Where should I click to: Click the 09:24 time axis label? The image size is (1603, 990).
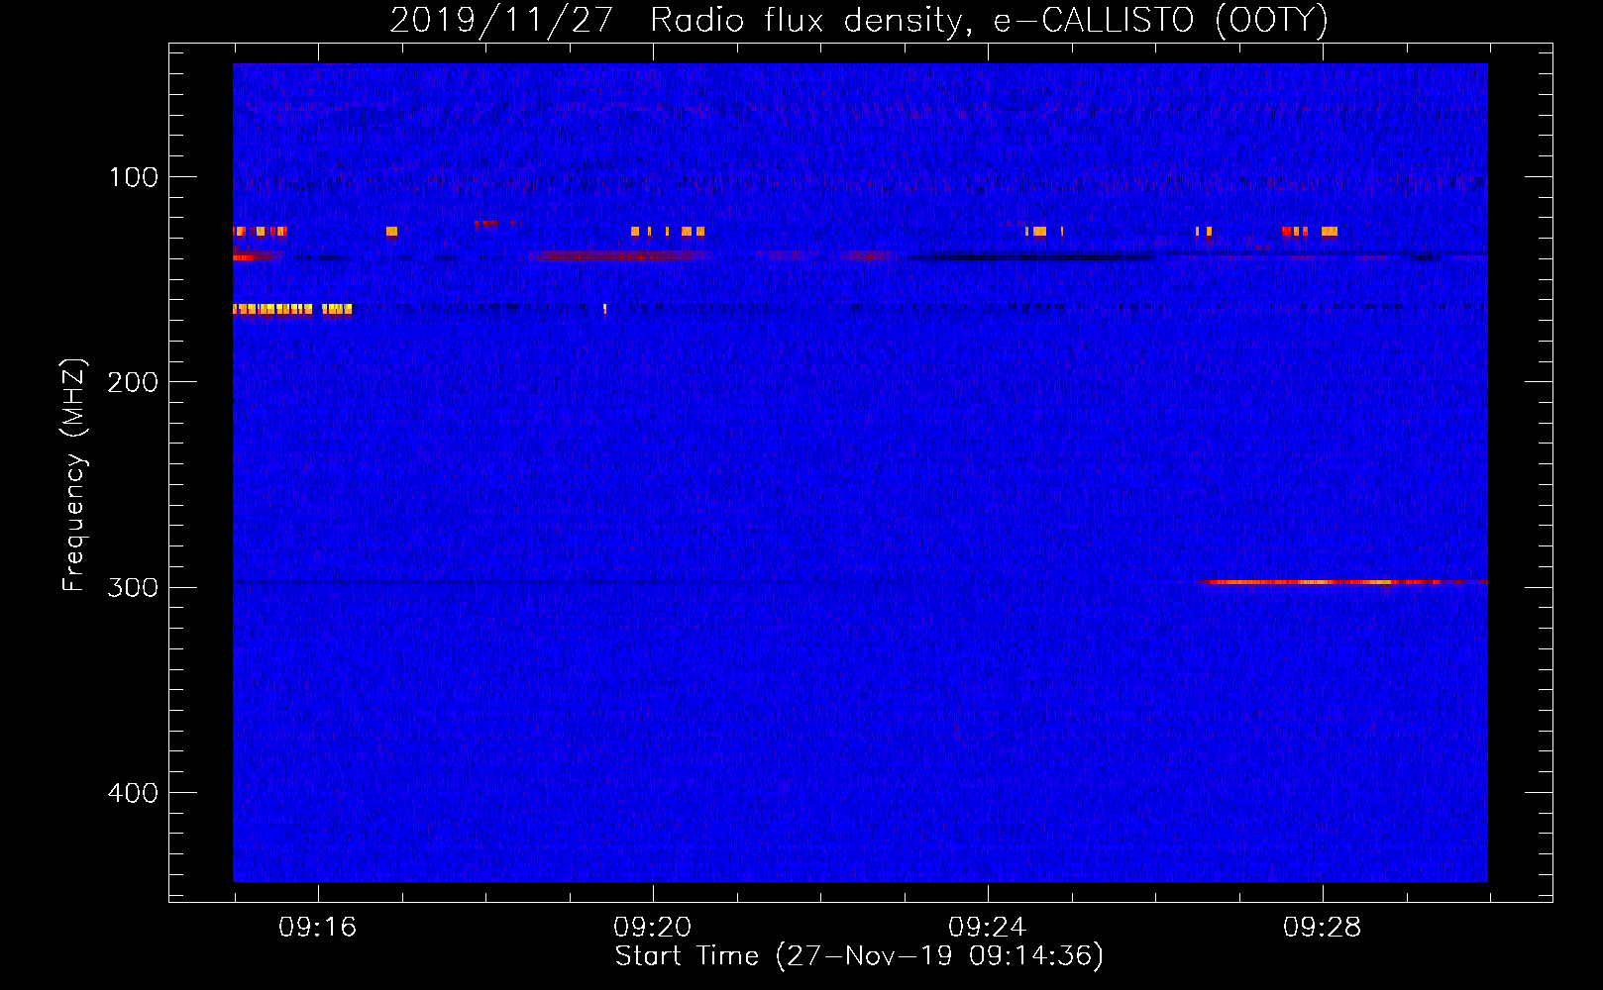click(x=987, y=928)
